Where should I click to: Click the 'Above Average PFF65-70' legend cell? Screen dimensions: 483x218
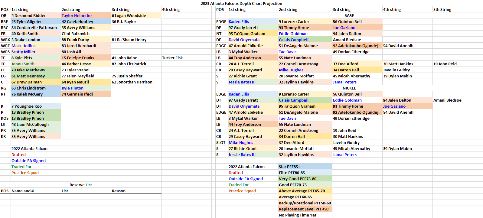pos(305,191)
